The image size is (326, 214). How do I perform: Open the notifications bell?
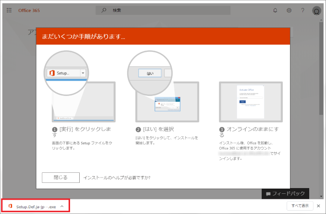coord(275,10)
